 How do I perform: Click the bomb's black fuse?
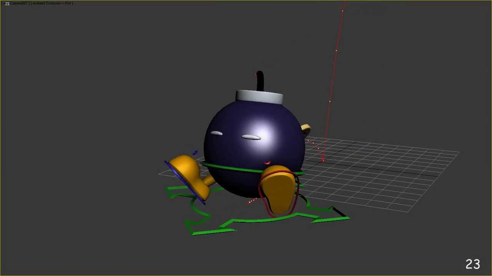tap(260, 80)
